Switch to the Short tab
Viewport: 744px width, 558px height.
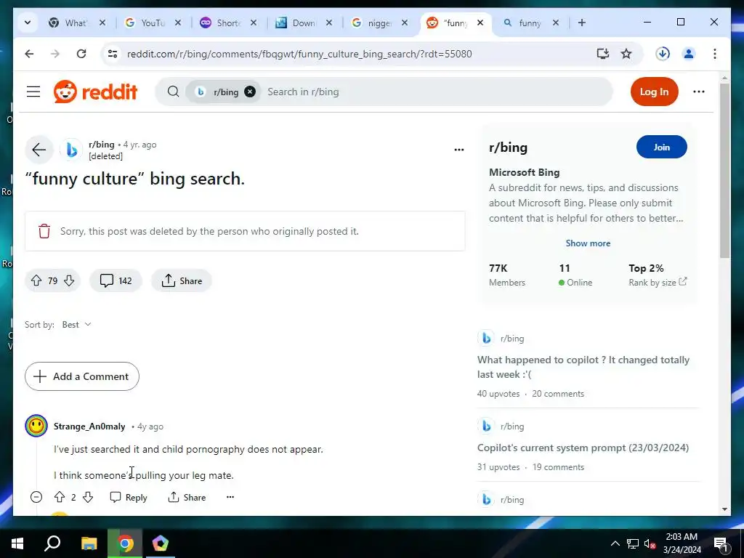tap(229, 23)
